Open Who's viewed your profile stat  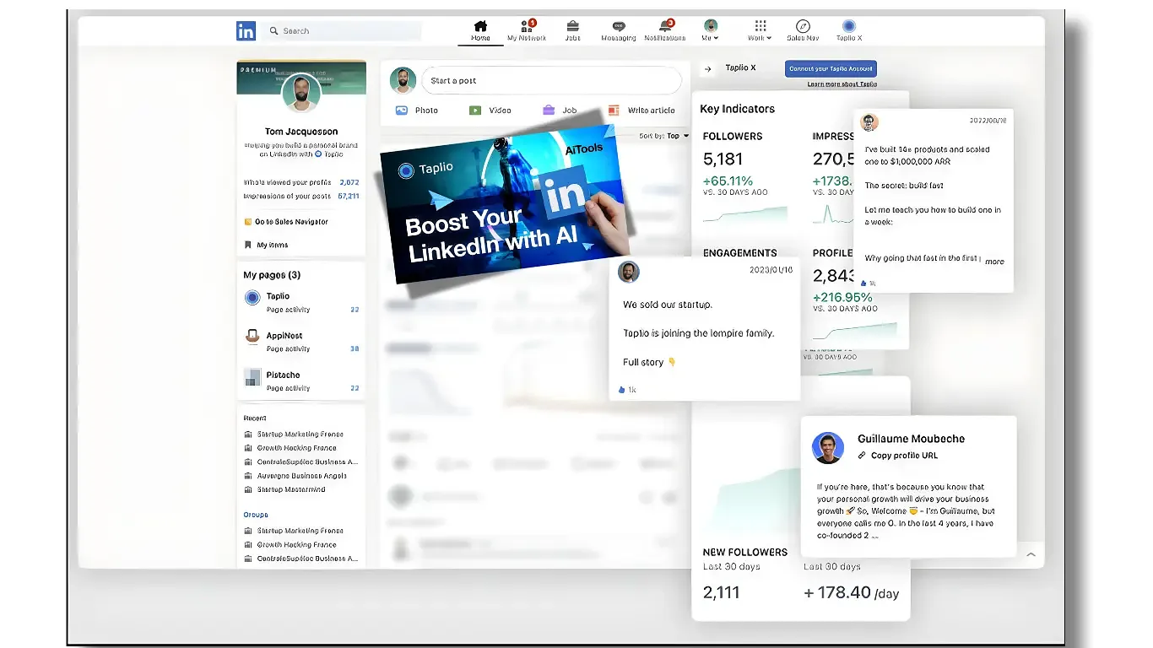point(301,182)
